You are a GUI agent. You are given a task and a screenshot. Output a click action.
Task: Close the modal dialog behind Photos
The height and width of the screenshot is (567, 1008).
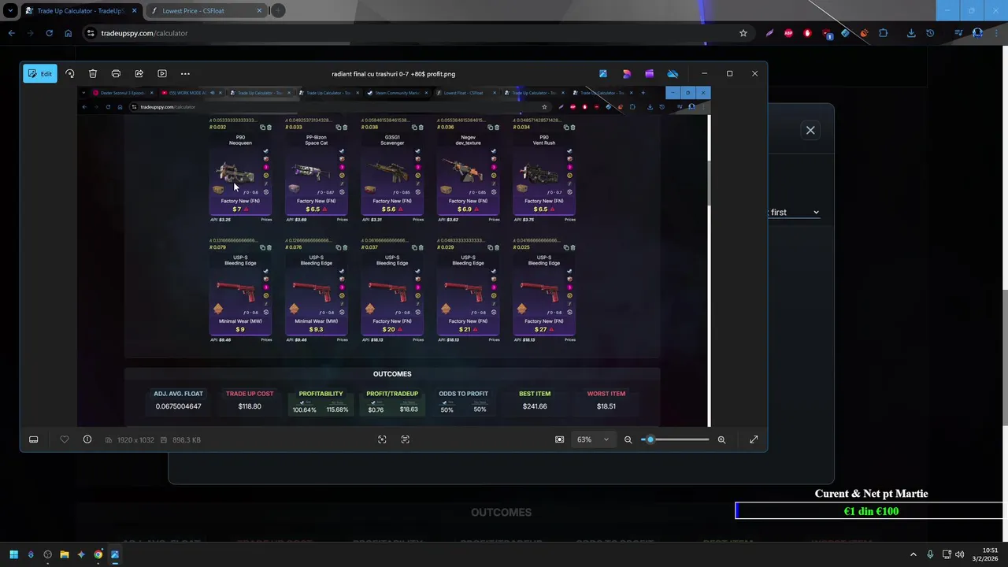pyautogui.click(x=810, y=130)
